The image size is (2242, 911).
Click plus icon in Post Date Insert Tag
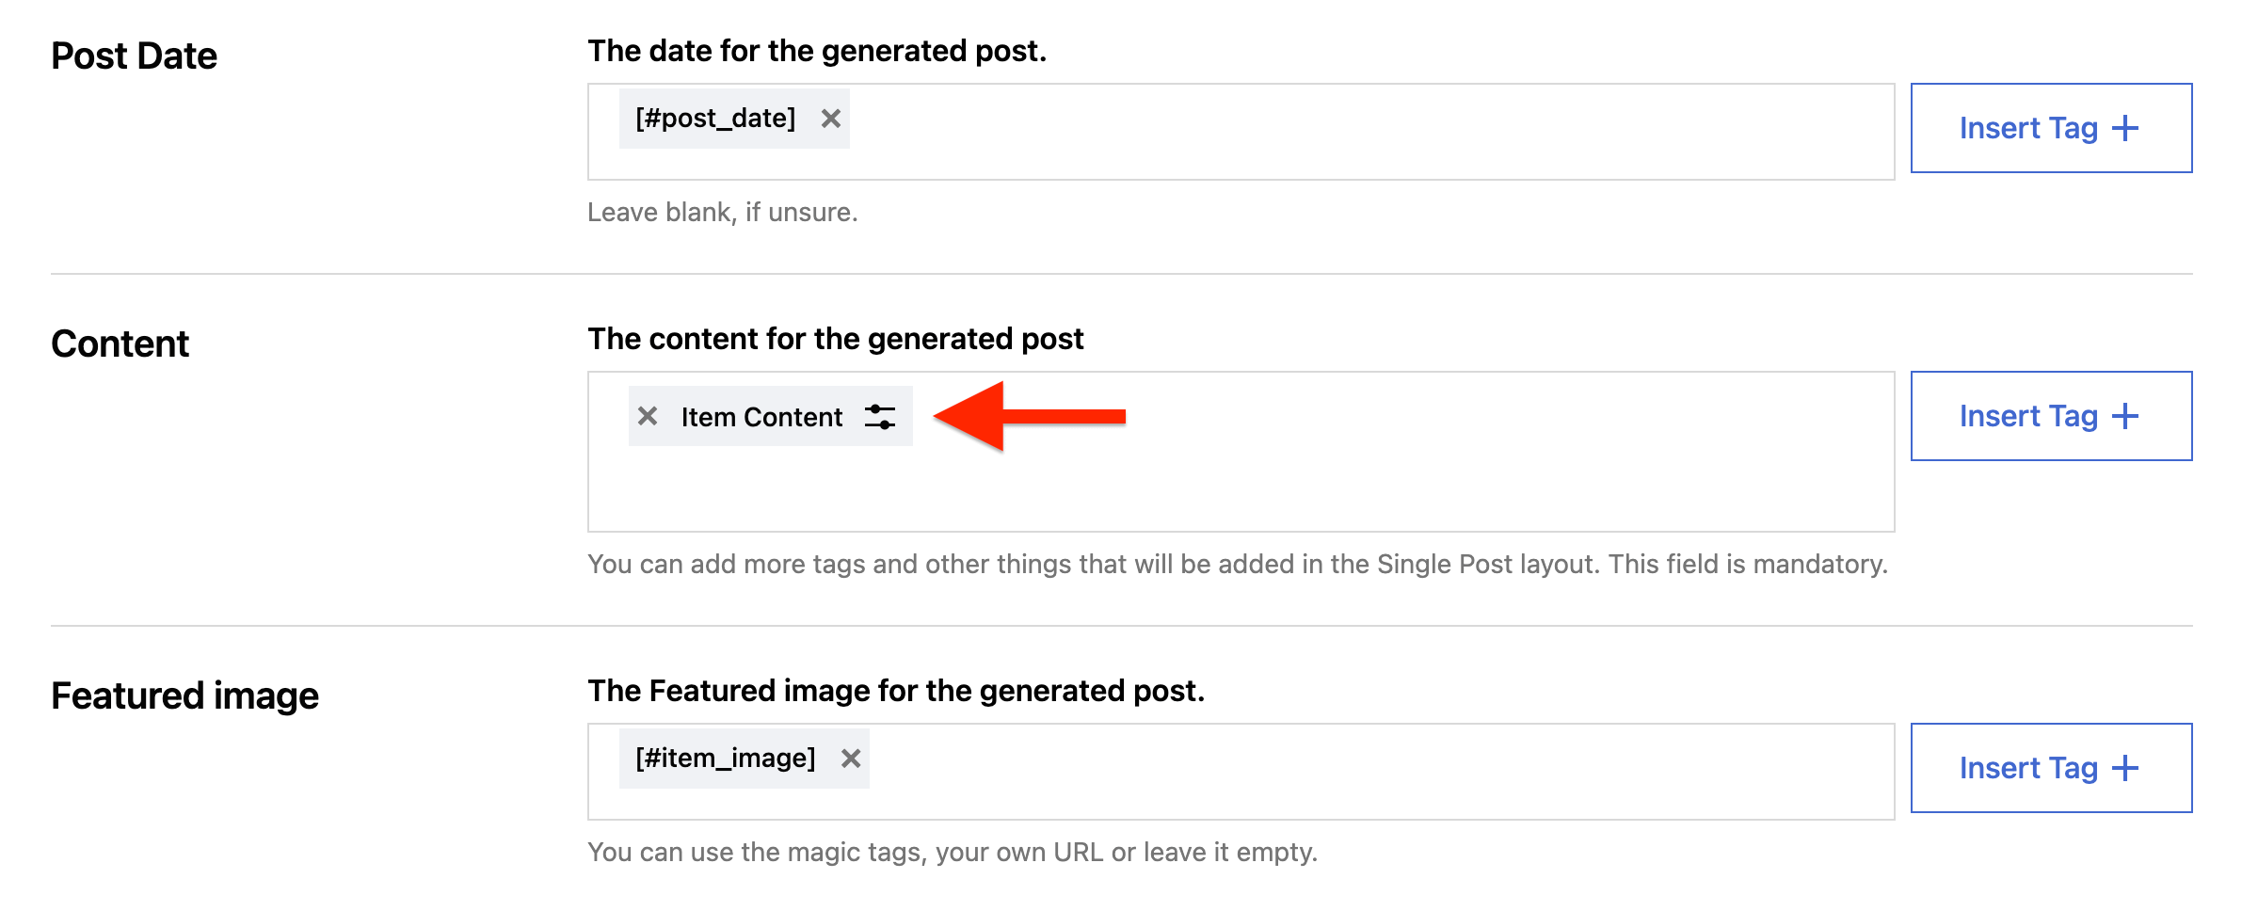(2125, 129)
